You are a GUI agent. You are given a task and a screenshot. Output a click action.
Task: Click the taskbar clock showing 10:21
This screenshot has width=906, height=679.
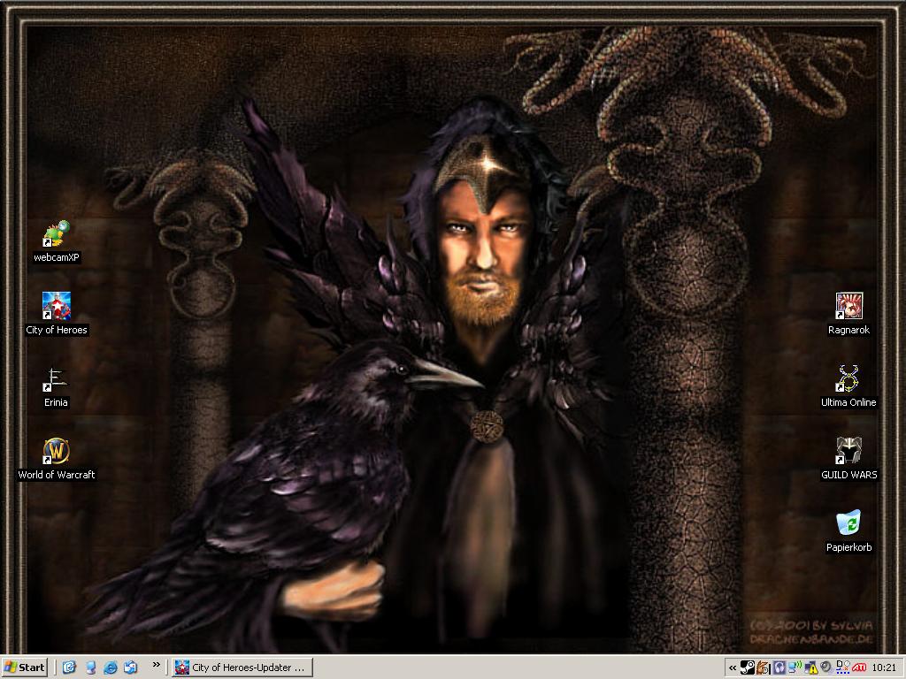884,668
